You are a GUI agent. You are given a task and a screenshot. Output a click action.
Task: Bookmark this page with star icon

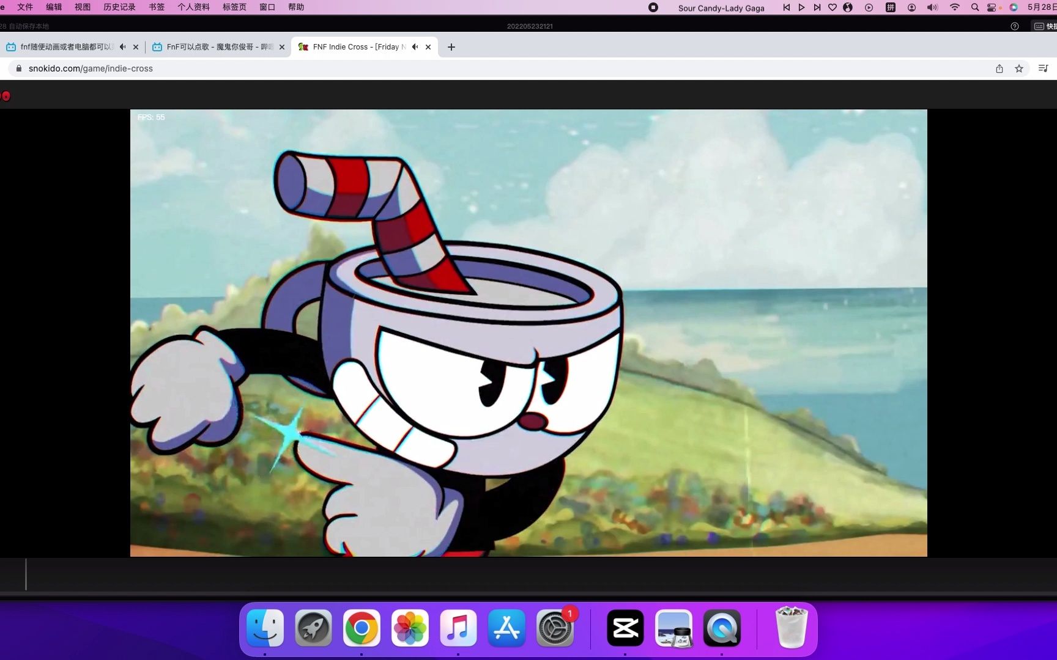[x=1019, y=68]
